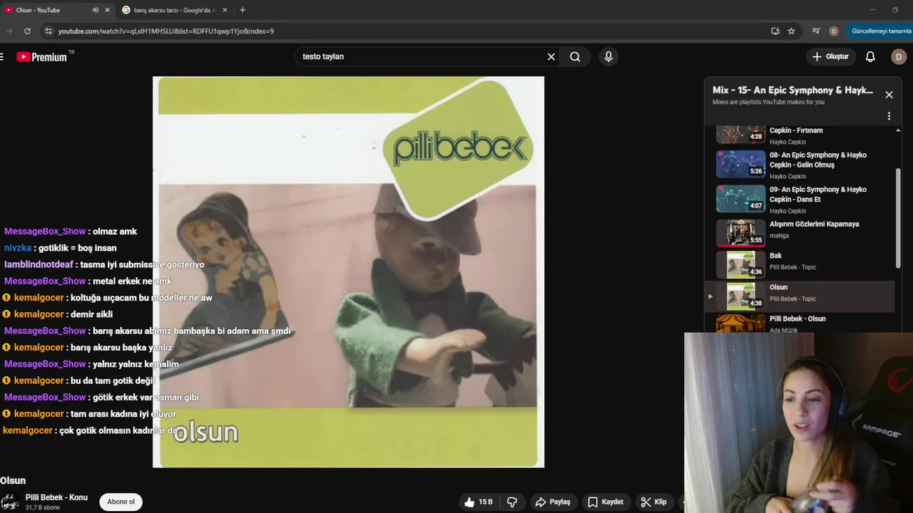The height and width of the screenshot is (513, 913).
Task: Open the Pilli Bebek - Konu channel link
Action: point(56,497)
